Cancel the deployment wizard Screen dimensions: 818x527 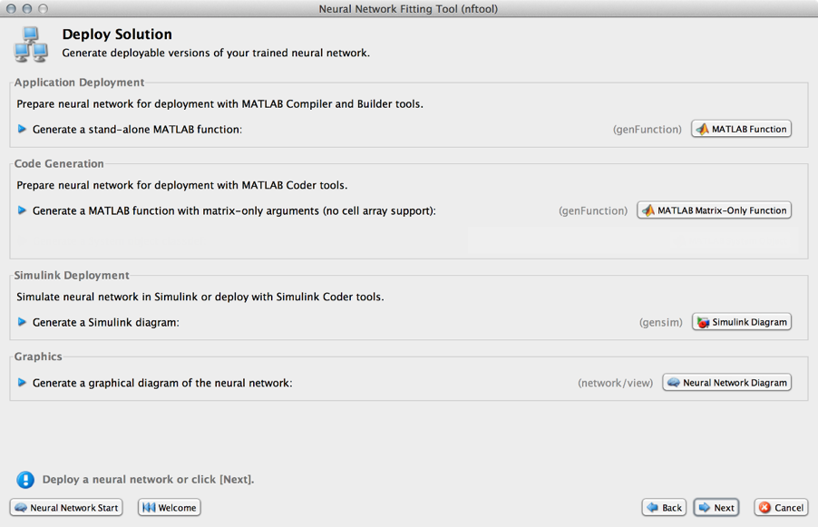(781, 508)
